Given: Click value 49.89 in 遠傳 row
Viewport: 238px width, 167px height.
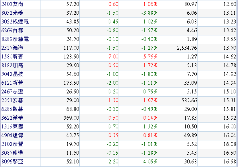Looking at the screenshot, I should click(191, 135).
